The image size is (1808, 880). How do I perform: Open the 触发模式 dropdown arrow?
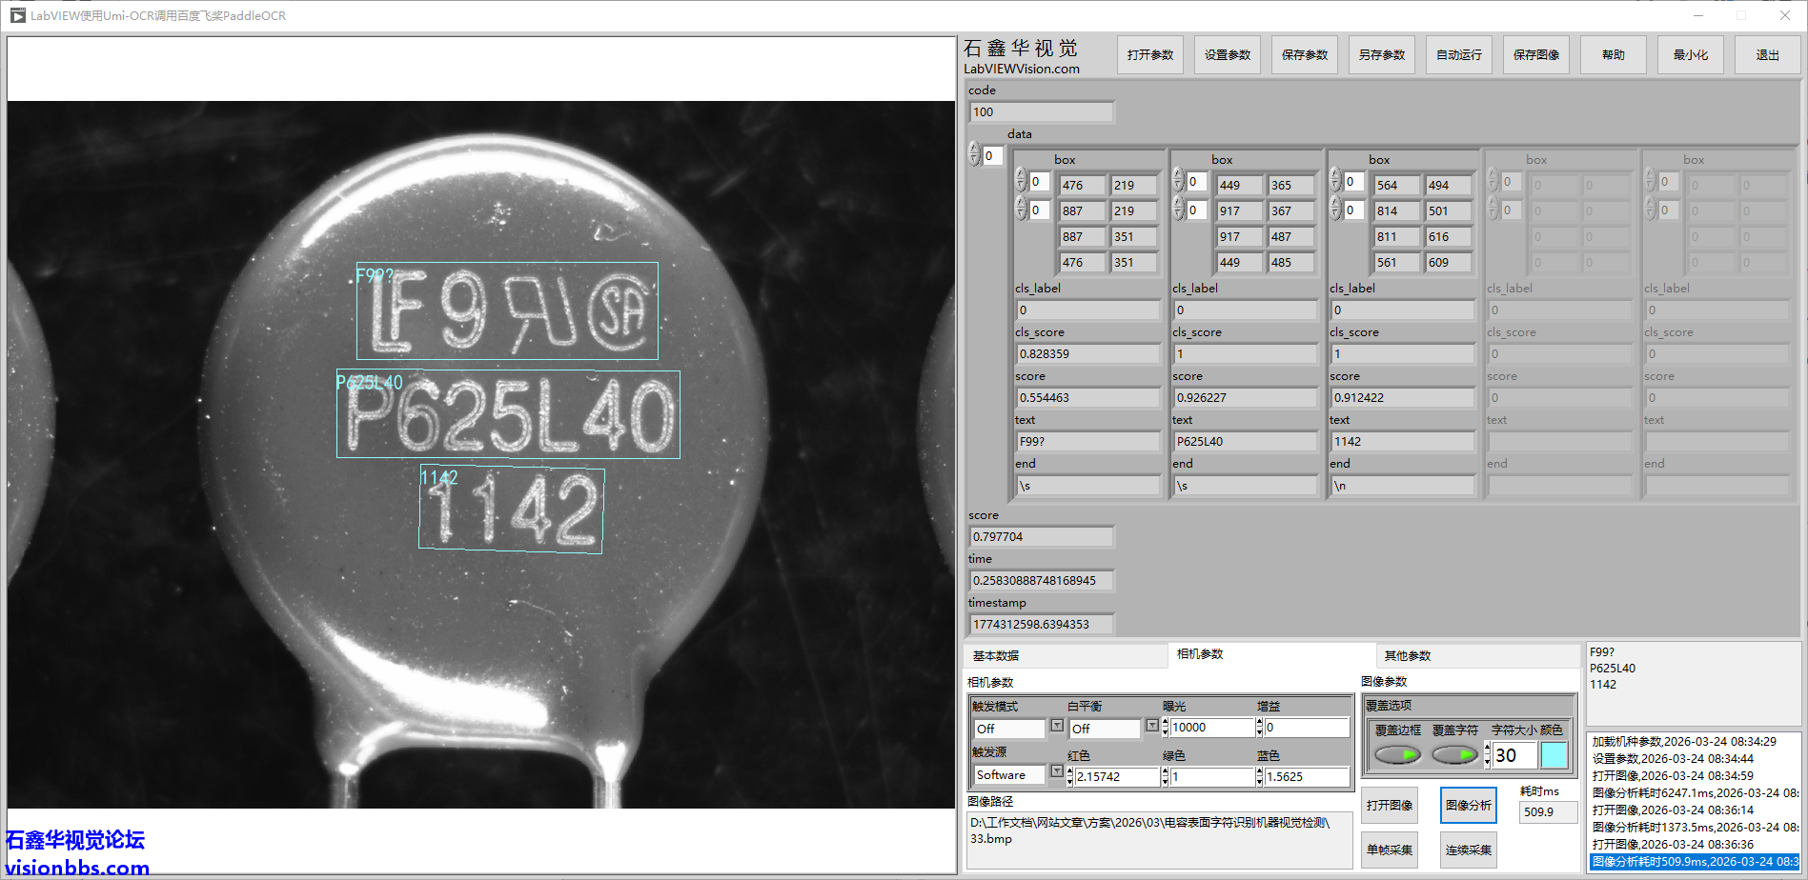point(1056,727)
